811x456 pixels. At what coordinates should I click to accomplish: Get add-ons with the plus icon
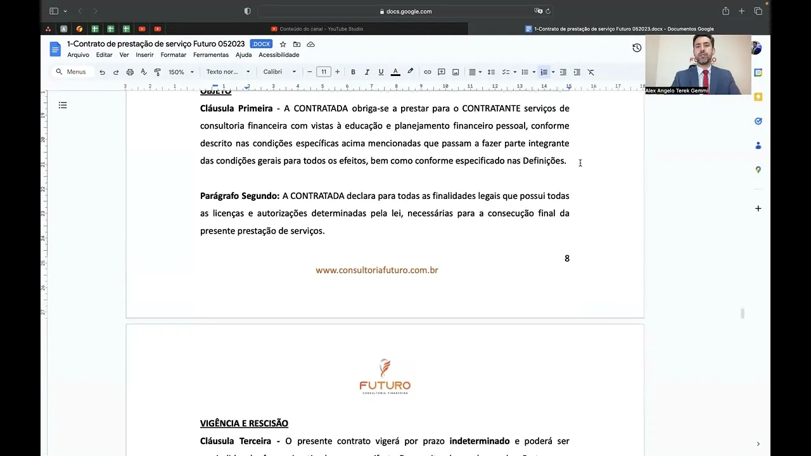758,208
